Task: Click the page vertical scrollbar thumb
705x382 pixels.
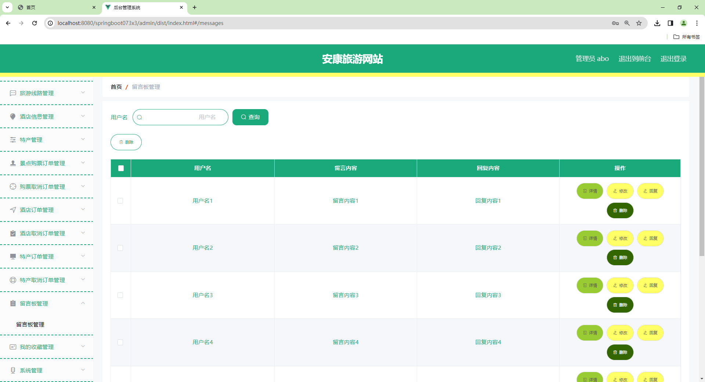Action: (x=702, y=166)
